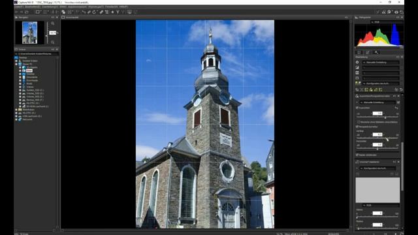Image resolution: width=418 pixels, height=235 pixels.
Task: Click the monitor display toolbar icon
Action: 129,12
